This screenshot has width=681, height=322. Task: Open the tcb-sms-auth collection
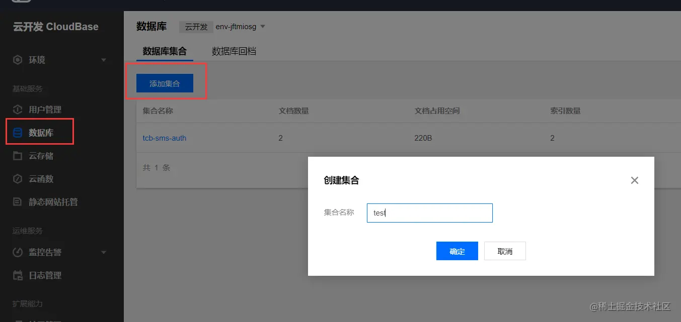tap(165, 138)
